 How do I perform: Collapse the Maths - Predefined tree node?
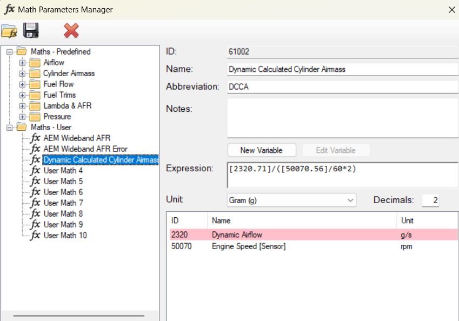coord(9,52)
